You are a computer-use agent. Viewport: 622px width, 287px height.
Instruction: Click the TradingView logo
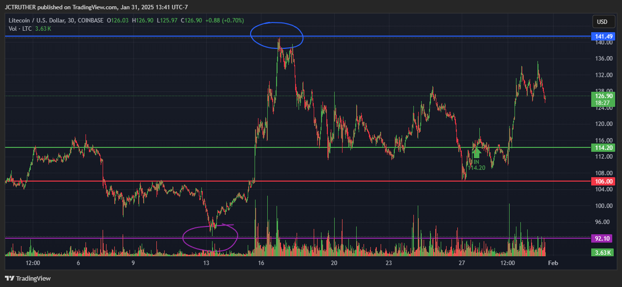tap(29, 278)
